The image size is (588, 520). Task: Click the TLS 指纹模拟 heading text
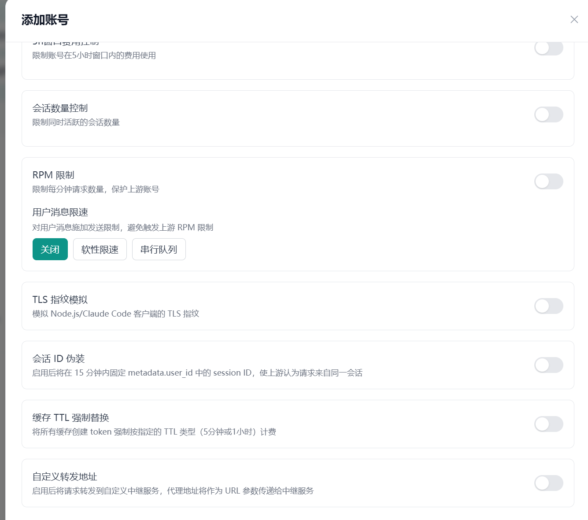(x=60, y=300)
